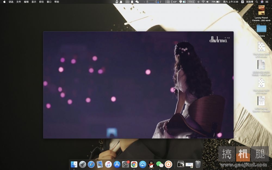Open the 拼 input method menu
272x170 pixels.
click(242, 2)
